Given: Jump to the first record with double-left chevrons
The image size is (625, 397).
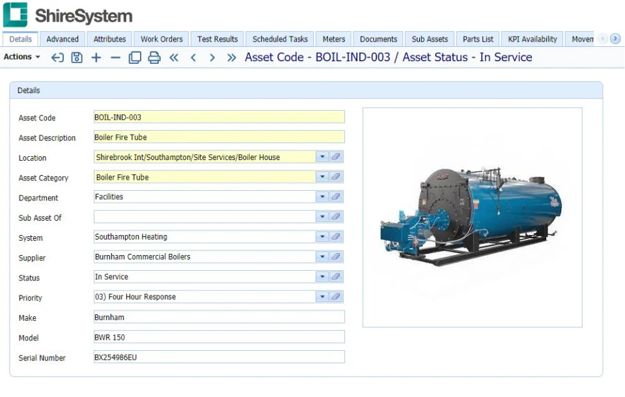Looking at the screenshot, I should tap(173, 57).
